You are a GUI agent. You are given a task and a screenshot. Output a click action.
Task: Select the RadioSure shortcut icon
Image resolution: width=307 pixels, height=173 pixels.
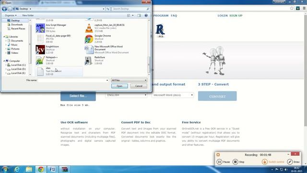[x=88, y=61]
